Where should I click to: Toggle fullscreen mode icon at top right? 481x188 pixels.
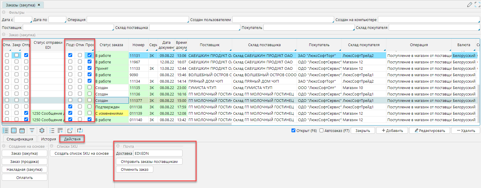[x=477, y=5]
